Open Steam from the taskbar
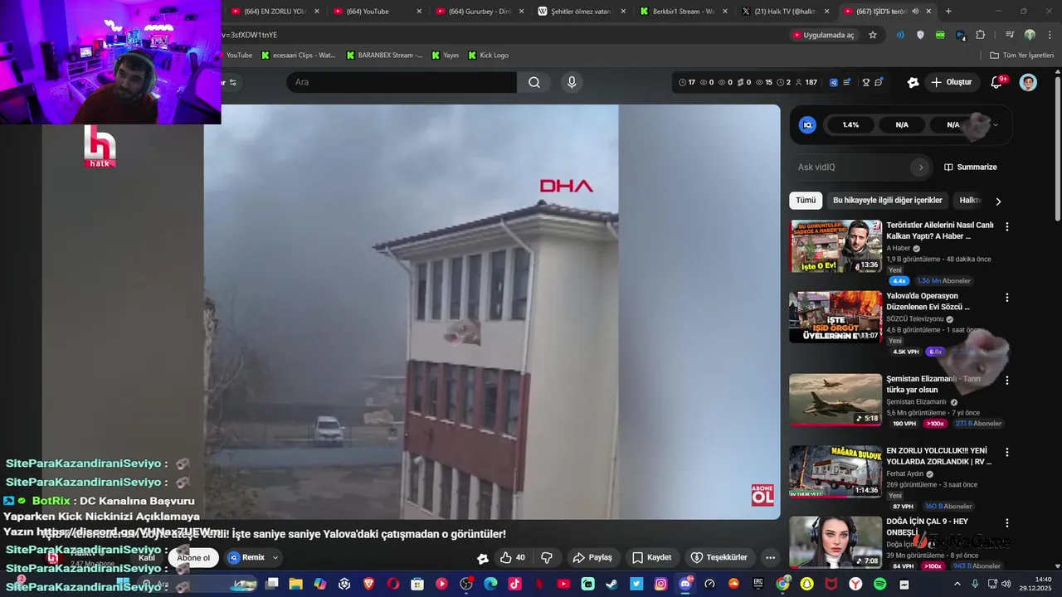The height and width of the screenshot is (597, 1062). [x=612, y=584]
